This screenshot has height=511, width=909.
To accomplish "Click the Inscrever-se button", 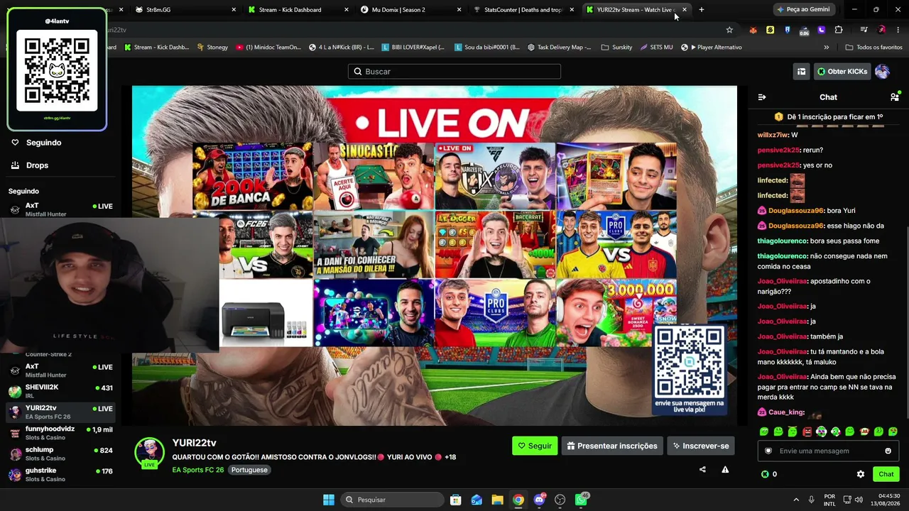I will pyautogui.click(x=701, y=446).
